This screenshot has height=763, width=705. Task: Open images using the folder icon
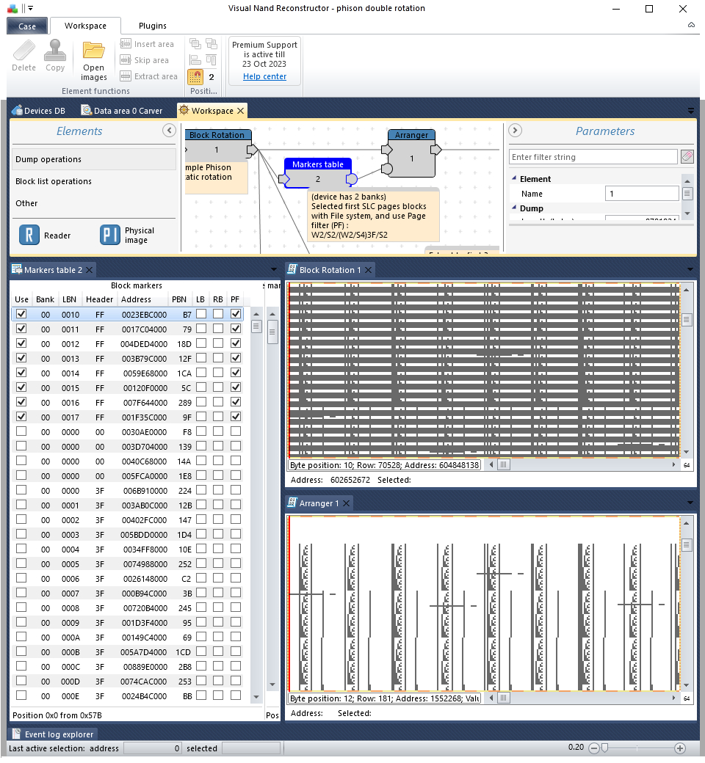click(93, 51)
